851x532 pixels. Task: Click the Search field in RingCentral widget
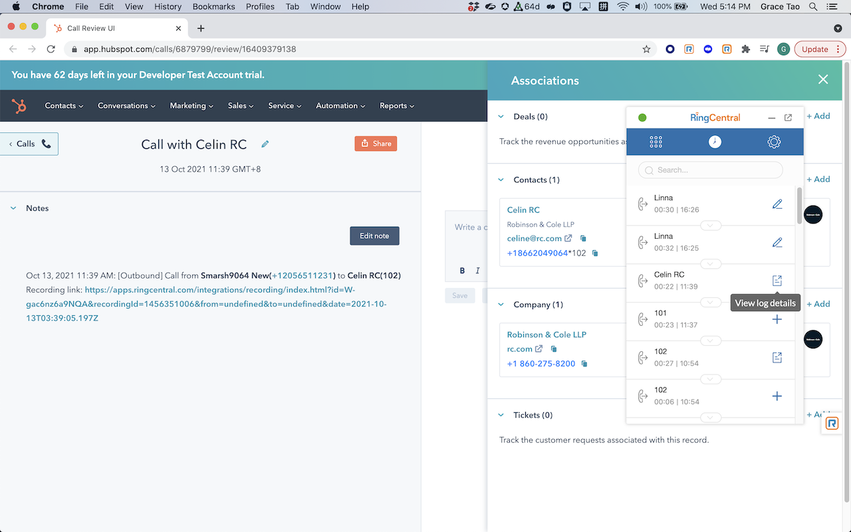click(x=710, y=170)
